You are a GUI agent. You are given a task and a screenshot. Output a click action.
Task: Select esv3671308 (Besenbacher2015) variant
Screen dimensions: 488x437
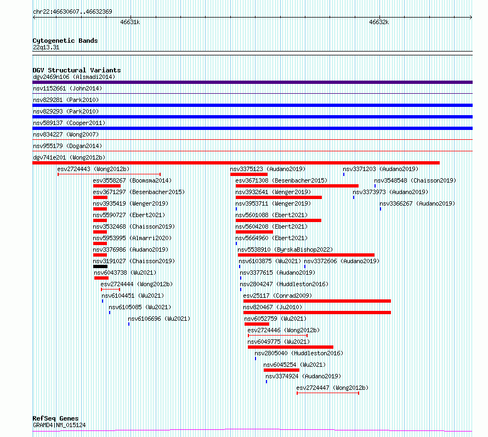pos(281,180)
